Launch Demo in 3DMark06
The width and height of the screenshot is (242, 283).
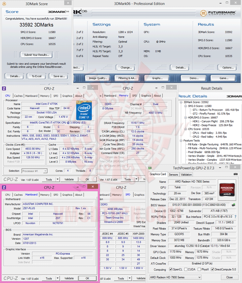(194, 78)
